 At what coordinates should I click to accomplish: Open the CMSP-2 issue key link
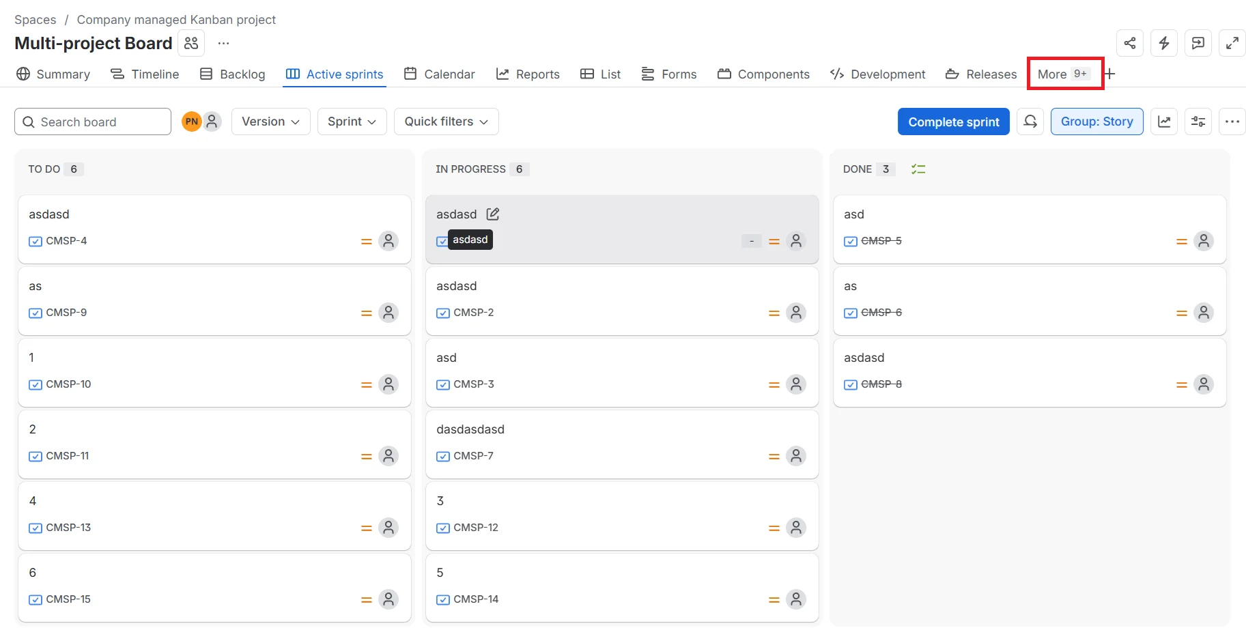[x=474, y=313]
